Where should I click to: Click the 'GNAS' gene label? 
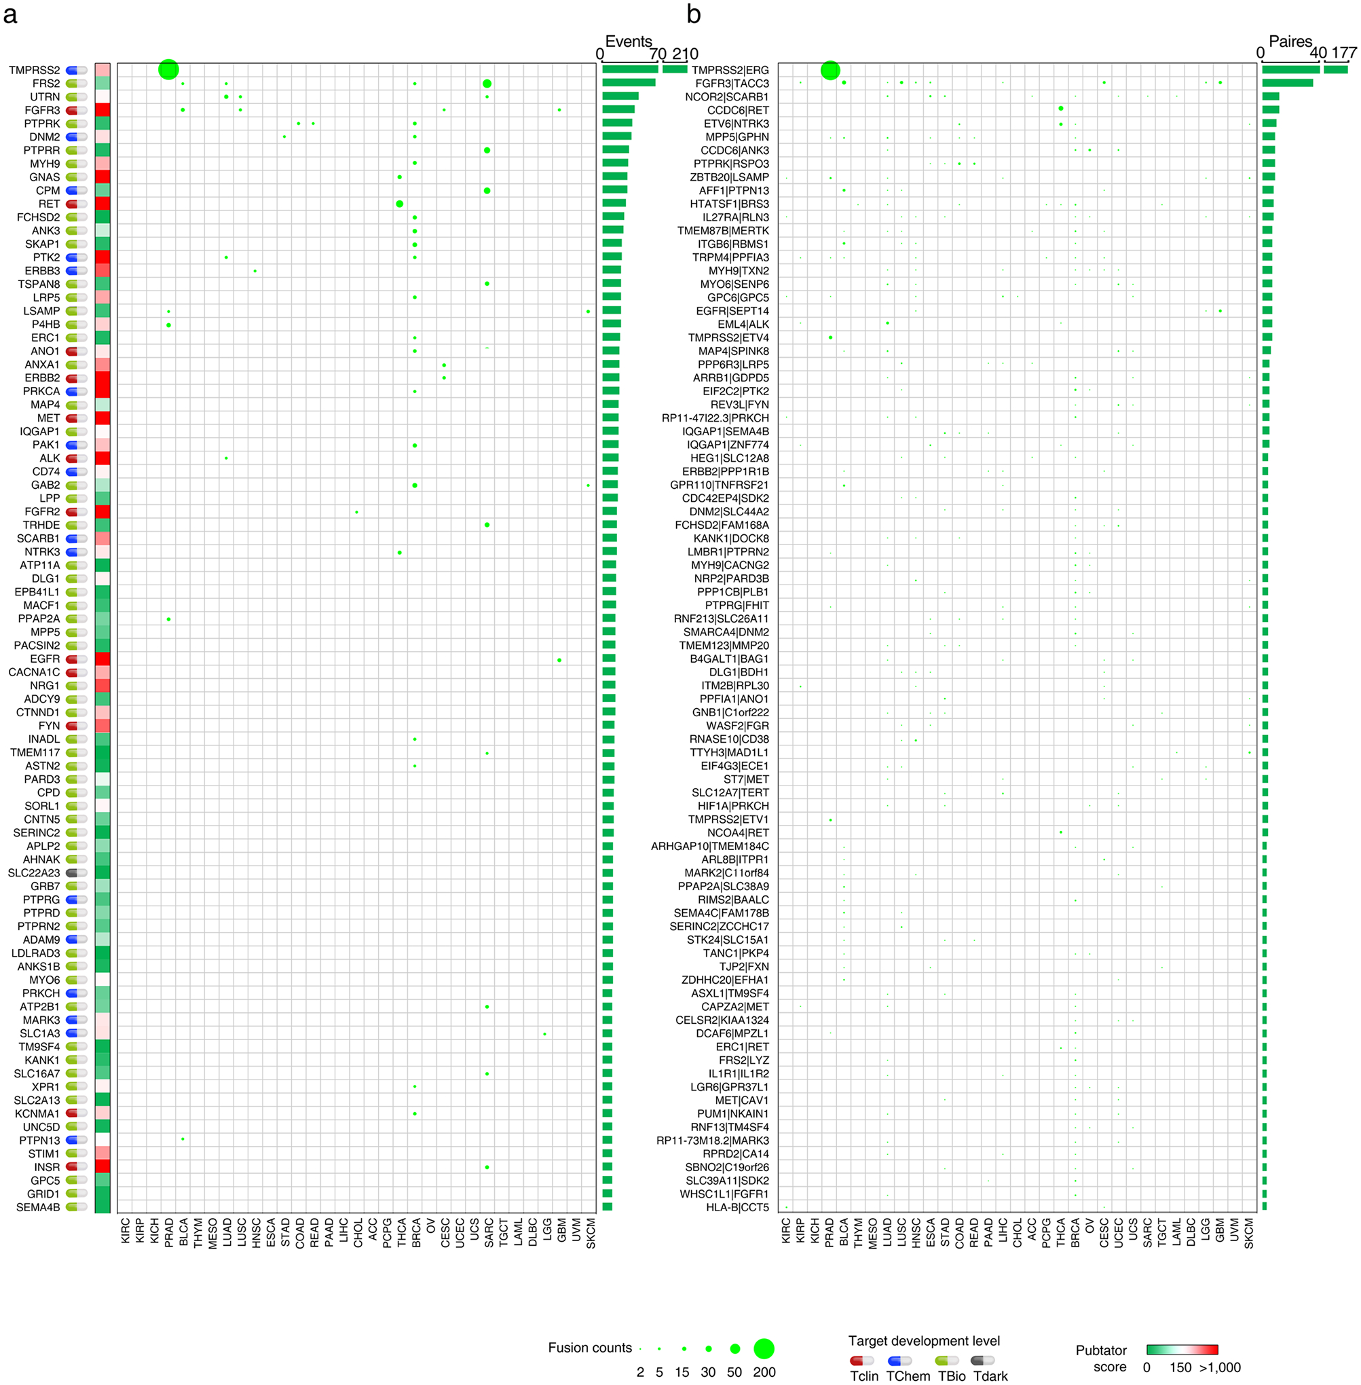[x=44, y=177]
